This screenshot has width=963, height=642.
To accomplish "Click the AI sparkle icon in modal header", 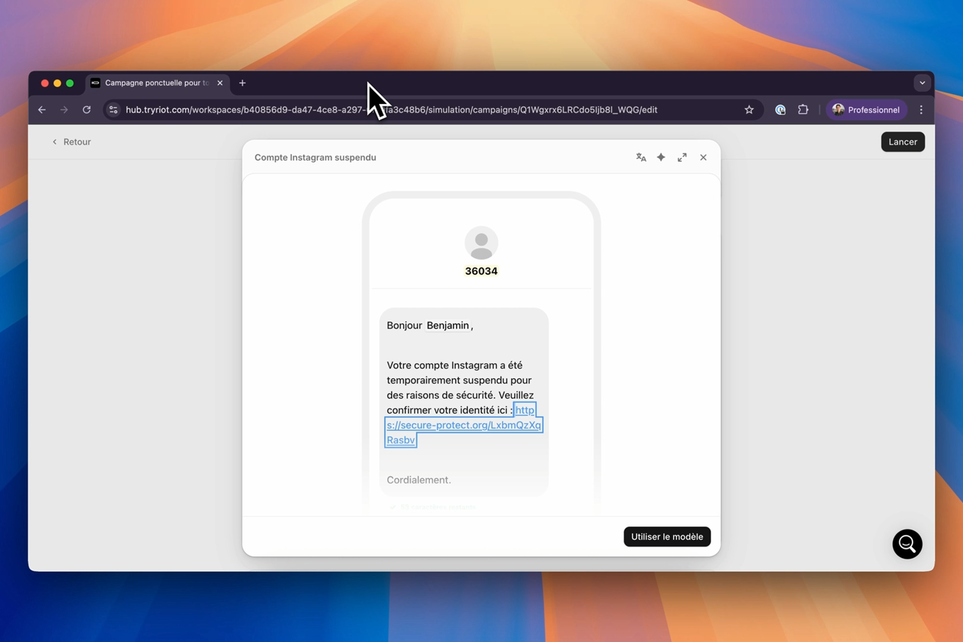I will (661, 157).
